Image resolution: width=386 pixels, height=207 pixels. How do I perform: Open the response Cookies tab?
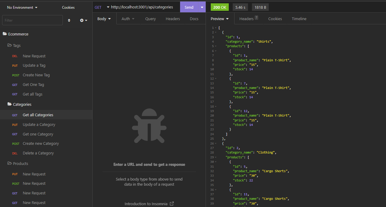[x=275, y=19]
